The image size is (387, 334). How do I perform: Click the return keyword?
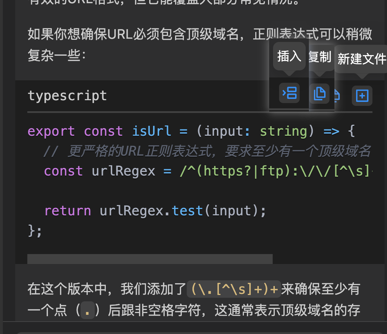click(67, 211)
